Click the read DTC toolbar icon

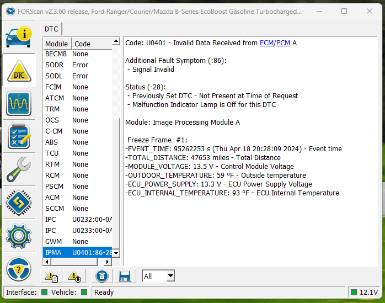pos(51,276)
